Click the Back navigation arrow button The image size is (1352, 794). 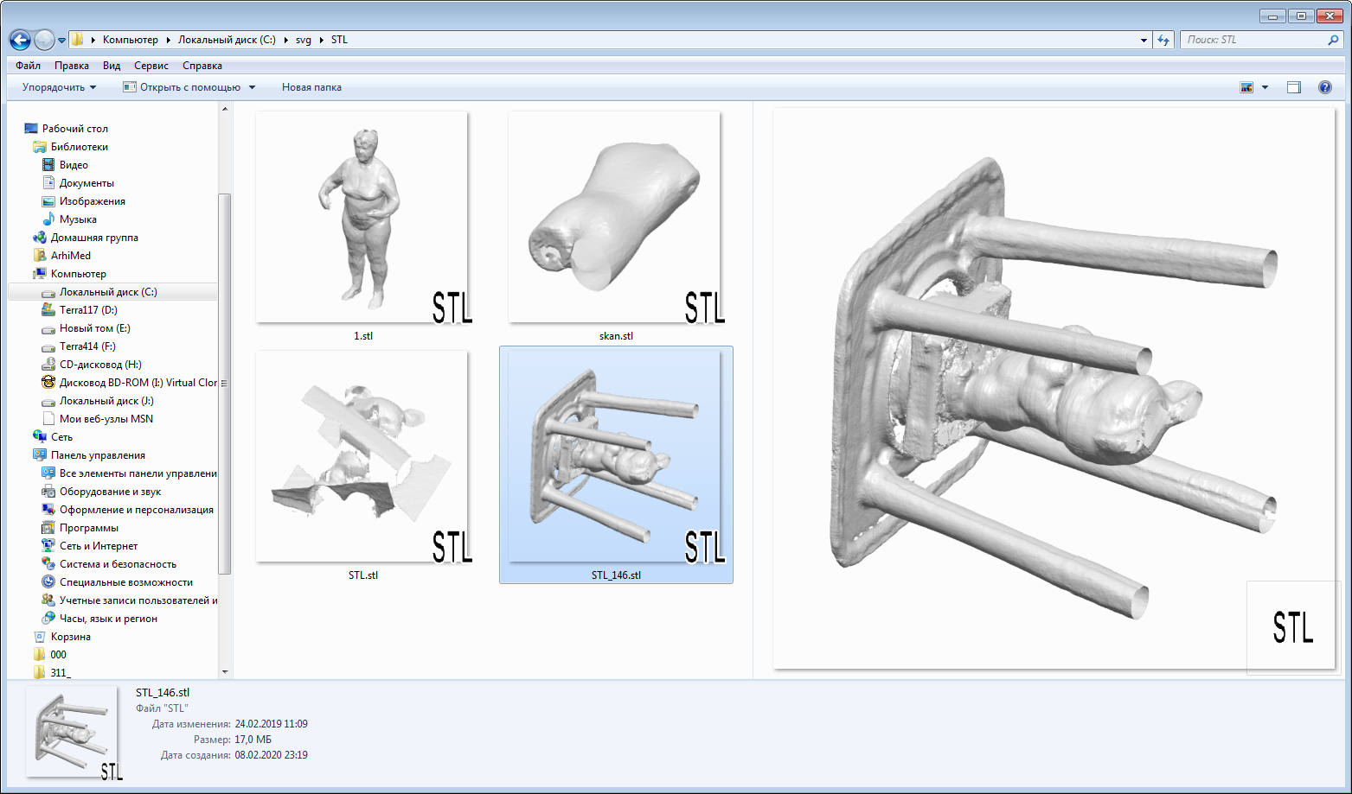(20, 40)
